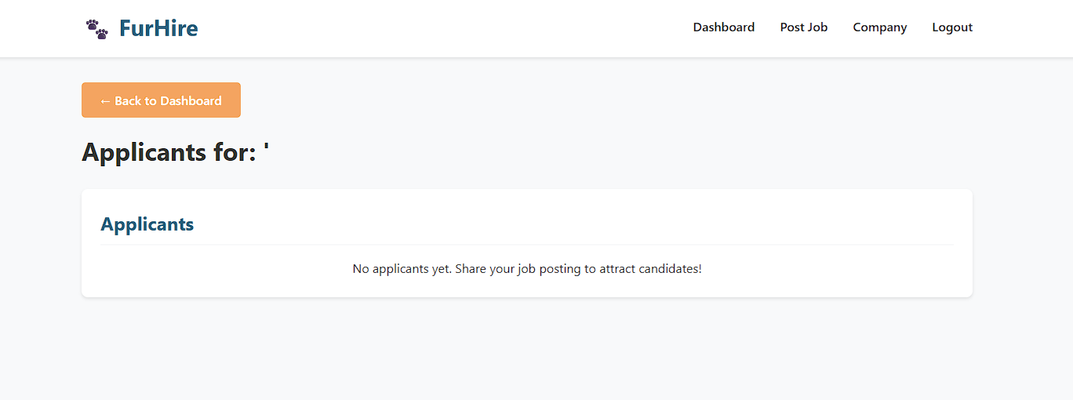Open the Company nav link
Image resolution: width=1073 pixels, height=400 pixels.
coord(879,27)
